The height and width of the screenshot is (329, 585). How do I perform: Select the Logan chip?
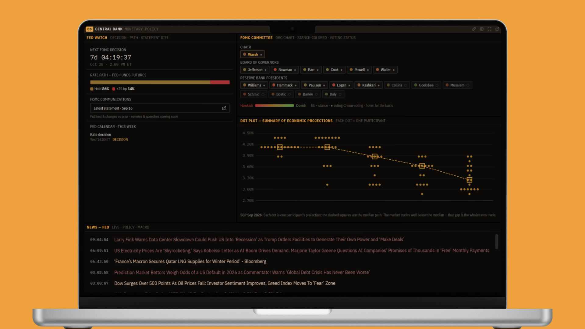click(341, 85)
